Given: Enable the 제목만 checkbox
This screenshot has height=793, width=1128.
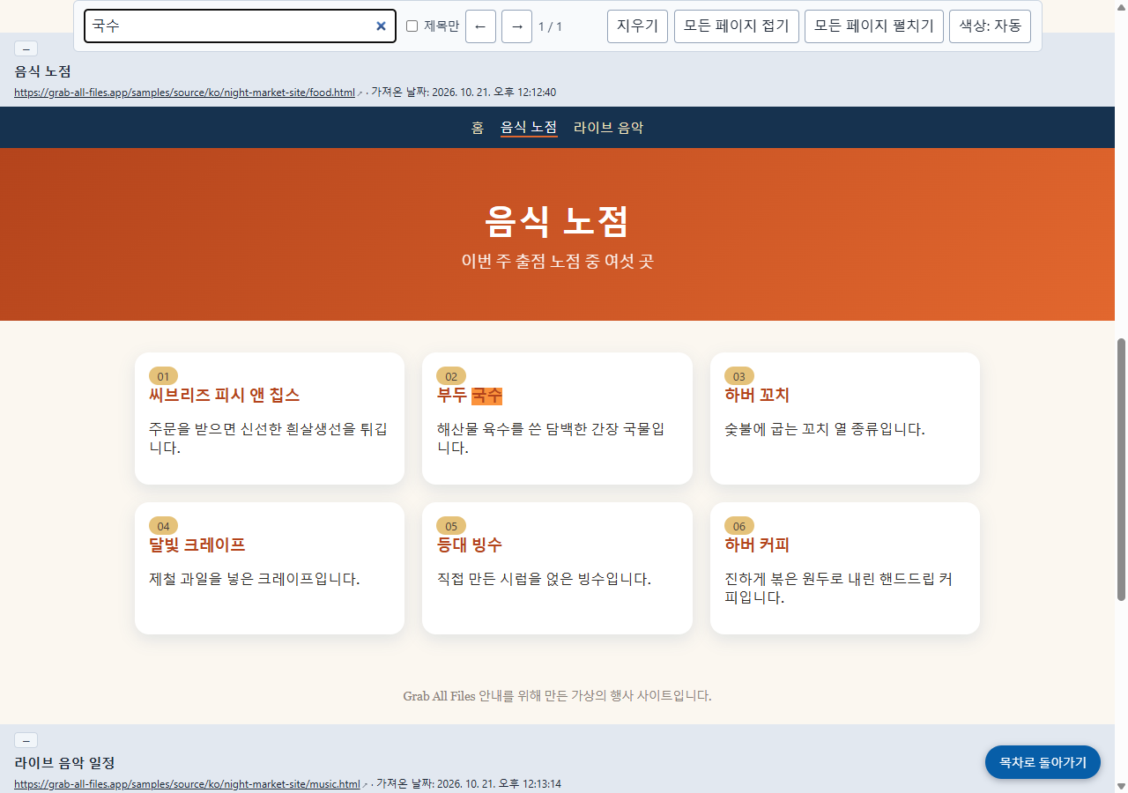Looking at the screenshot, I should pyautogui.click(x=412, y=26).
